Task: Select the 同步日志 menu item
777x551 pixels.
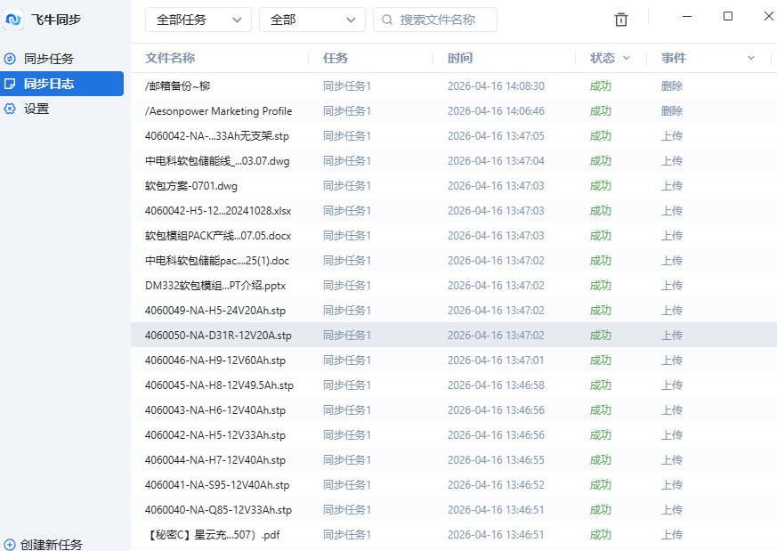Action: (x=62, y=84)
